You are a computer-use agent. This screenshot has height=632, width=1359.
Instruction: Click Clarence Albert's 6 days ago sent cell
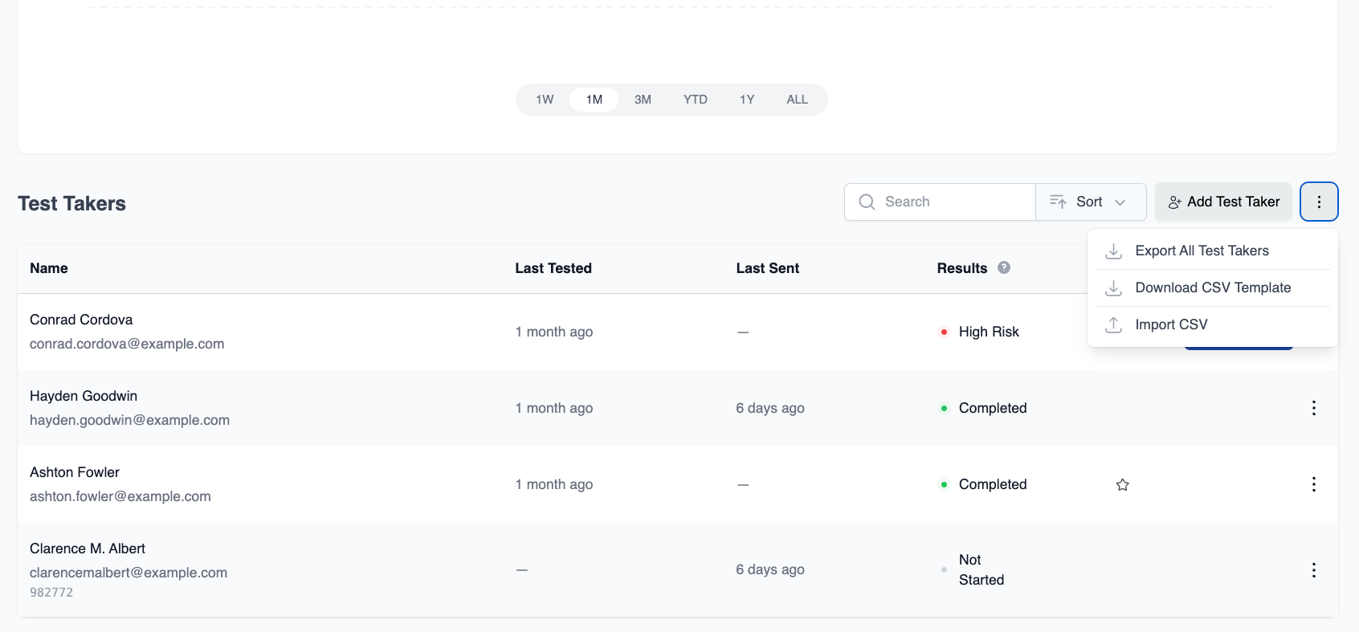770,569
